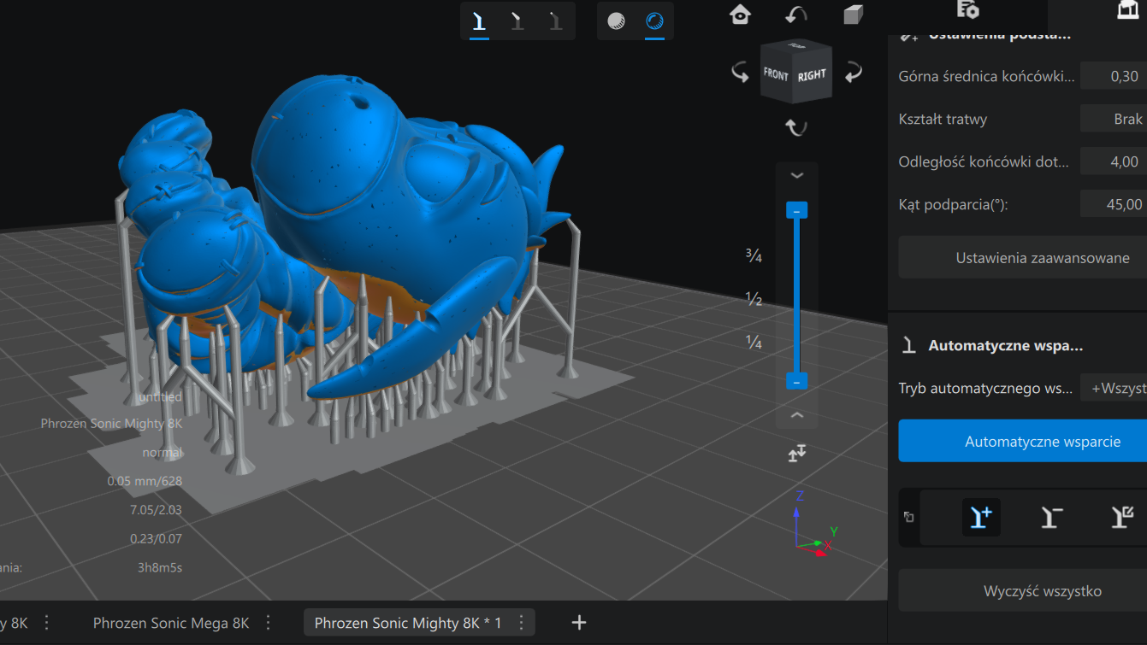
Task: Select the edit support tool
Action: point(1122,517)
